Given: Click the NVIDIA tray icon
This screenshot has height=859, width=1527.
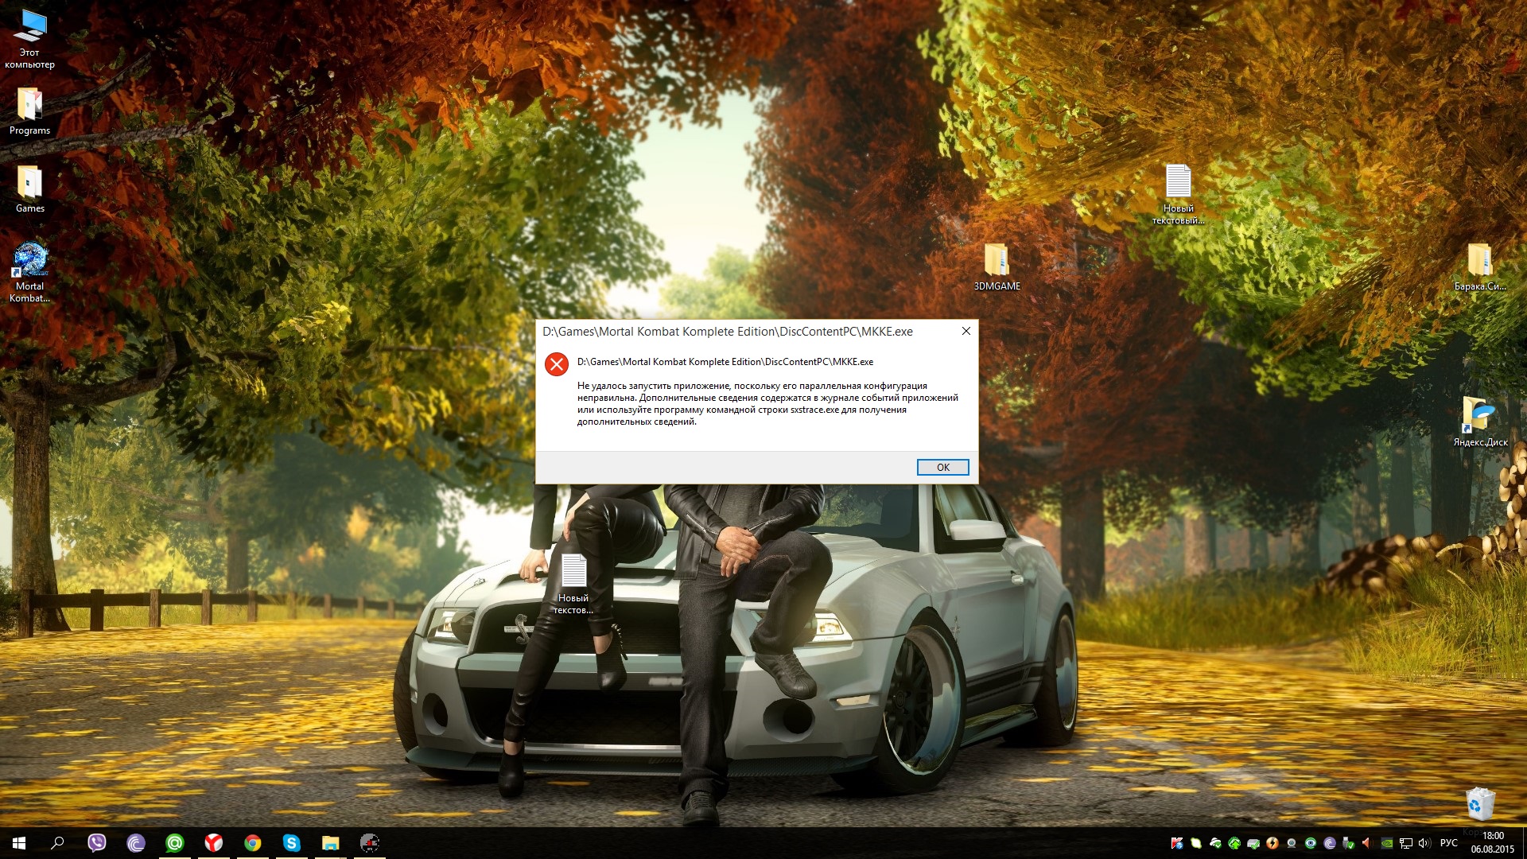Looking at the screenshot, I should point(1387,843).
